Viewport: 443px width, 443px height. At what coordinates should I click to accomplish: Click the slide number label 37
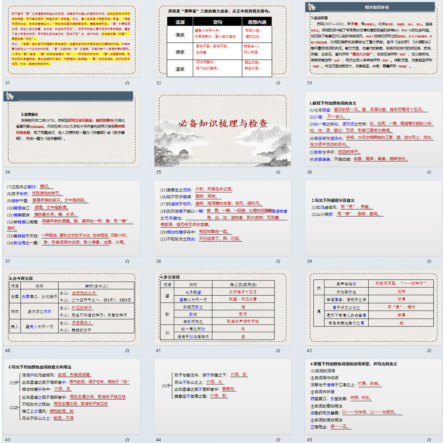pyautogui.click(x=7, y=261)
